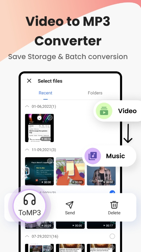Open the 'Player doesn't support' video thumbnail
This screenshot has width=141, height=252.
click(x=39, y=171)
